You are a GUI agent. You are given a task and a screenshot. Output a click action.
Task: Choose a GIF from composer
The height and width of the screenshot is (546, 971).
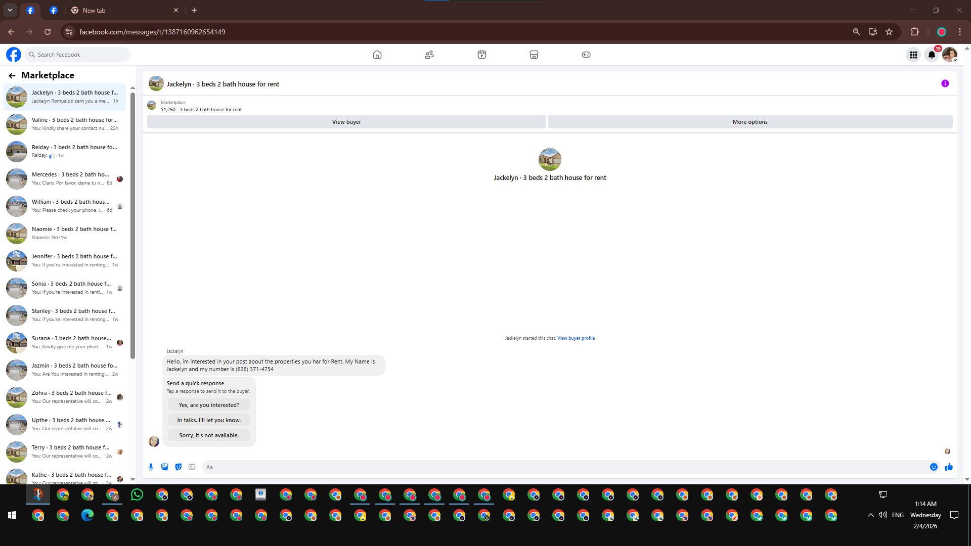192,467
